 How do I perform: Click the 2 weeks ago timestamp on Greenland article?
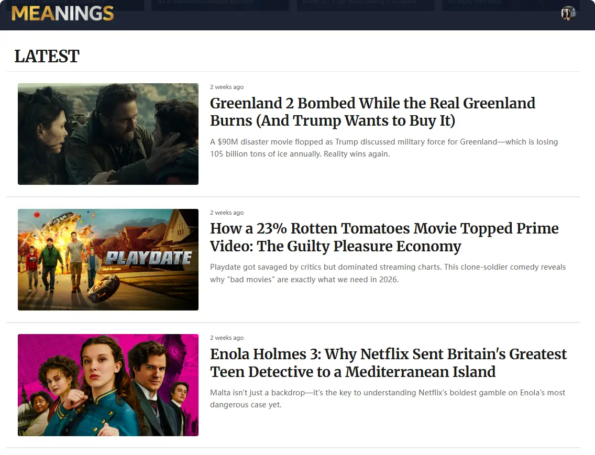pos(227,87)
